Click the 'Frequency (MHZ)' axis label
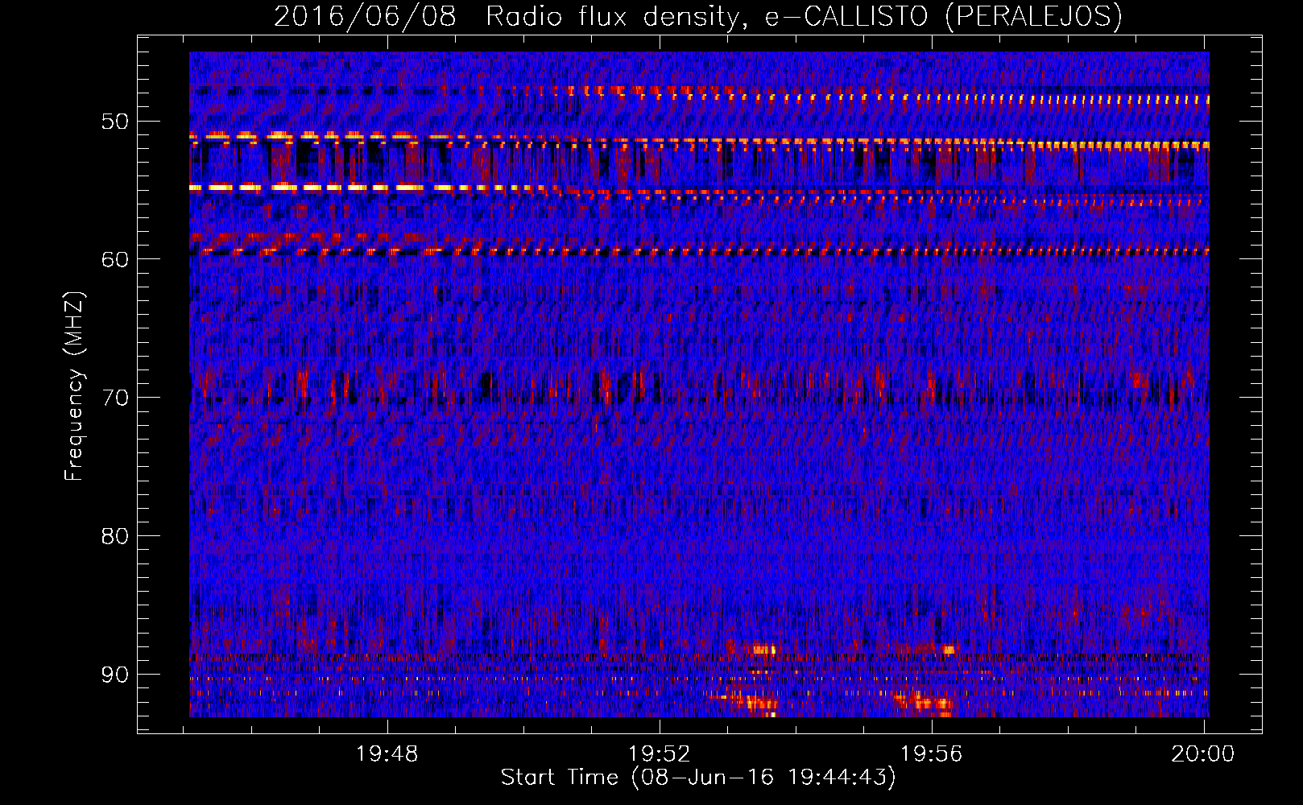Image resolution: width=1303 pixels, height=805 pixels. [x=73, y=386]
